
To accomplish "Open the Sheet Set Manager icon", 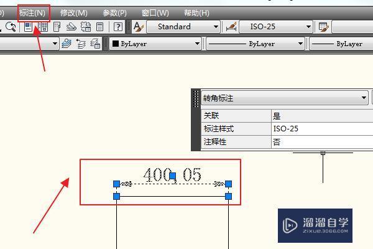I will [x=71, y=27].
